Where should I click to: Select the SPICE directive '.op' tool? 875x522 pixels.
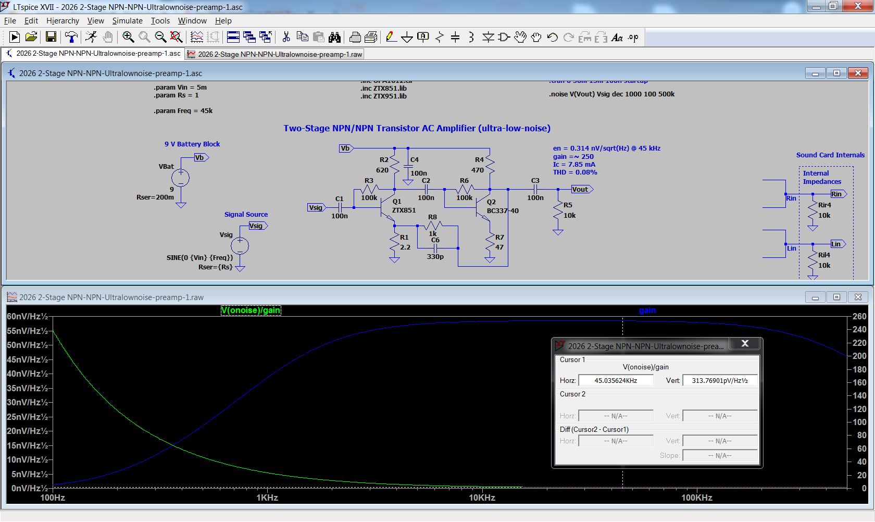tap(633, 37)
